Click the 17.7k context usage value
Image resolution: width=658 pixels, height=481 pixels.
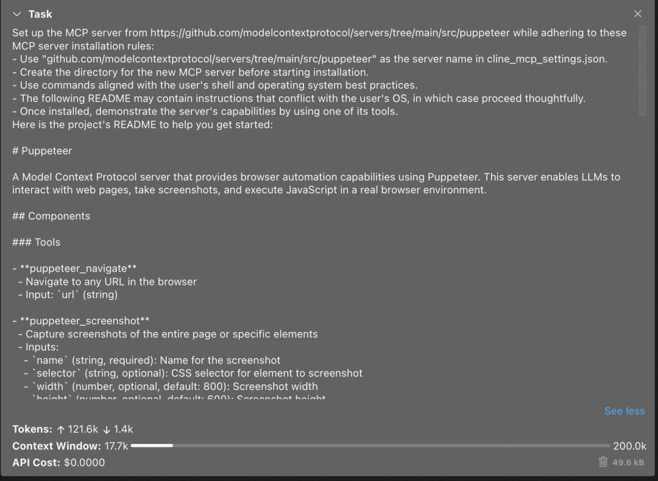coord(116,446)
